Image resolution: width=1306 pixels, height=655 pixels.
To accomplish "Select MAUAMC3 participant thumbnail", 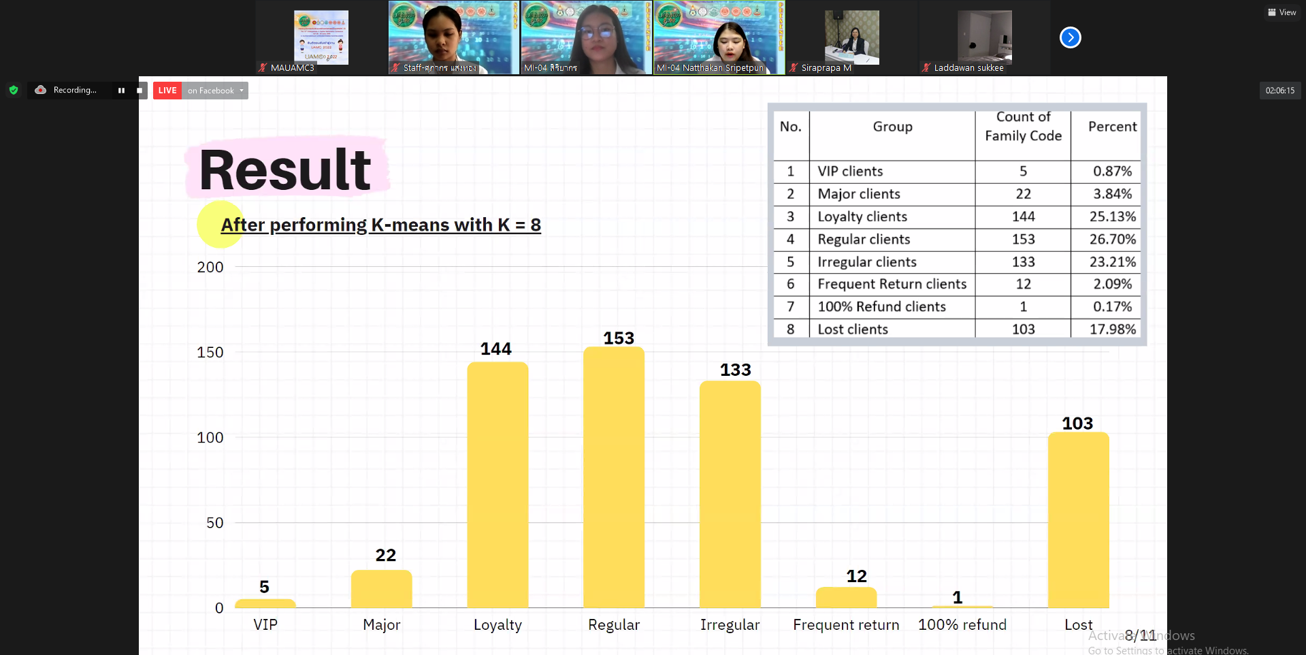I will pos(321,37).
